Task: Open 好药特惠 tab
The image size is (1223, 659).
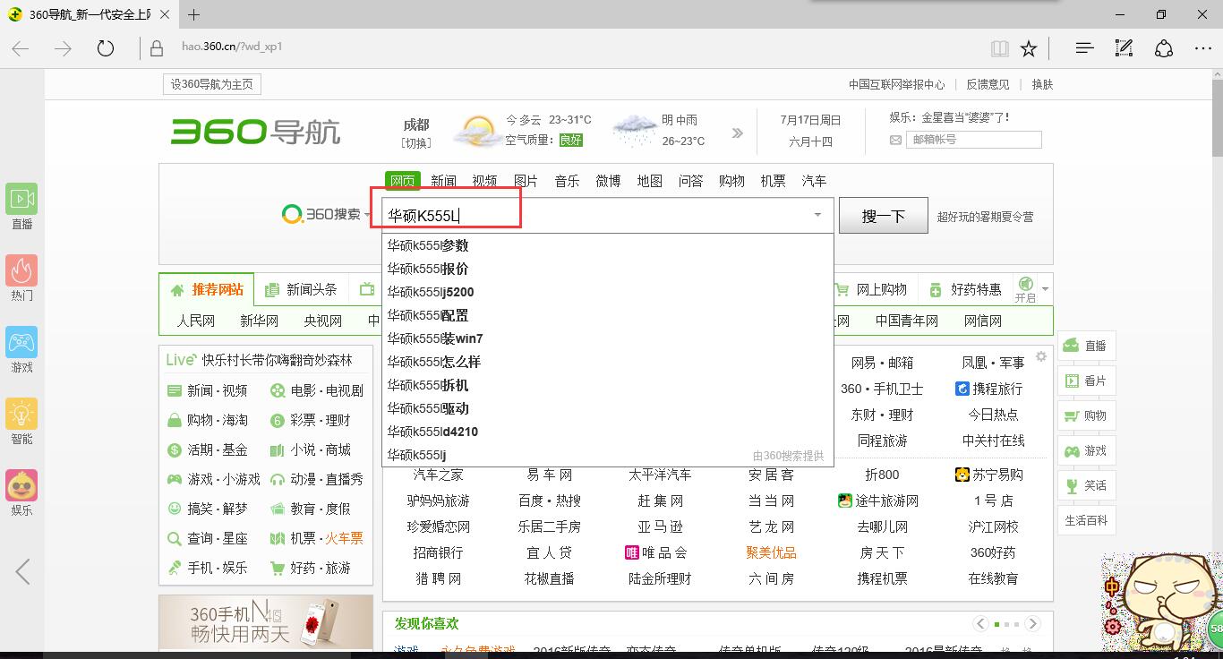Action: coord(965,289)
